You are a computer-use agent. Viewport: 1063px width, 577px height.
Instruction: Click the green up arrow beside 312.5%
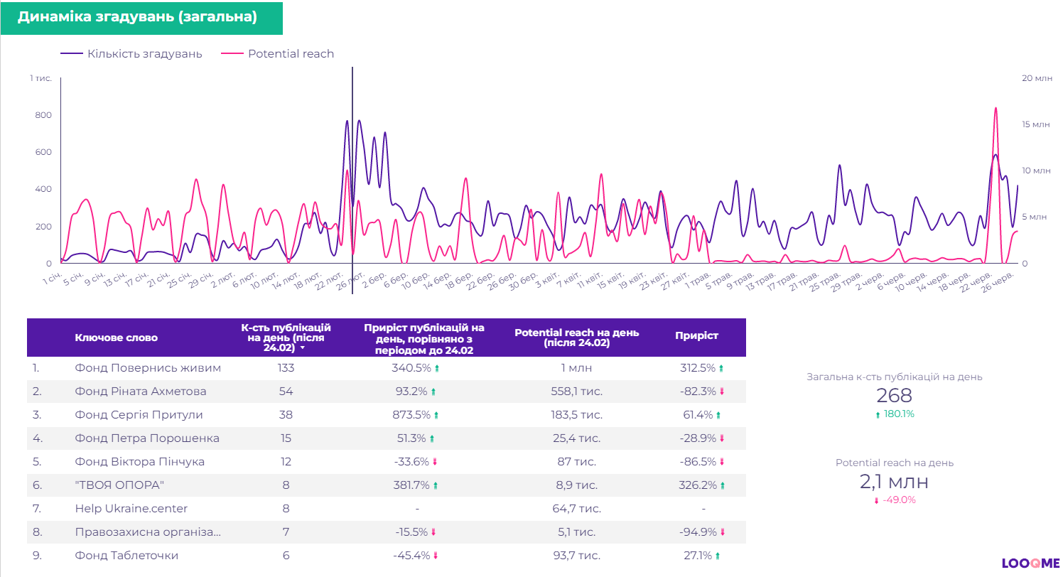click(x=721, y=368)
